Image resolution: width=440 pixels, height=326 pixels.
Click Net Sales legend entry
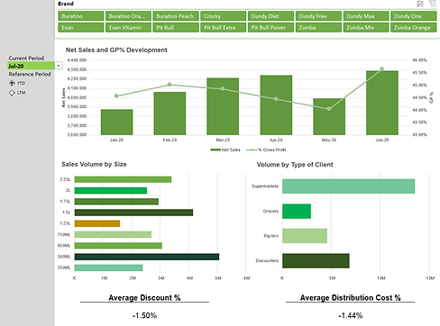[225, 149]
